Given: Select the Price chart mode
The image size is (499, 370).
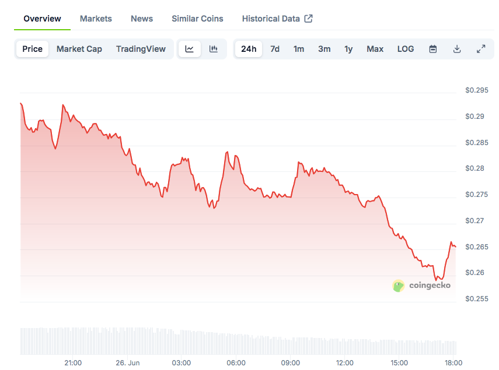Looking at the screenshot, I should click(x=33, y=49).
